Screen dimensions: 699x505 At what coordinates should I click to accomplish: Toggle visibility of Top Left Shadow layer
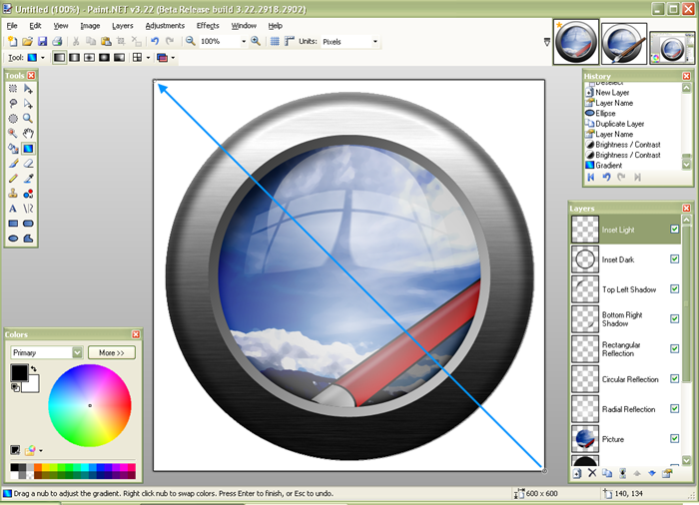click(x=674, y=288)
